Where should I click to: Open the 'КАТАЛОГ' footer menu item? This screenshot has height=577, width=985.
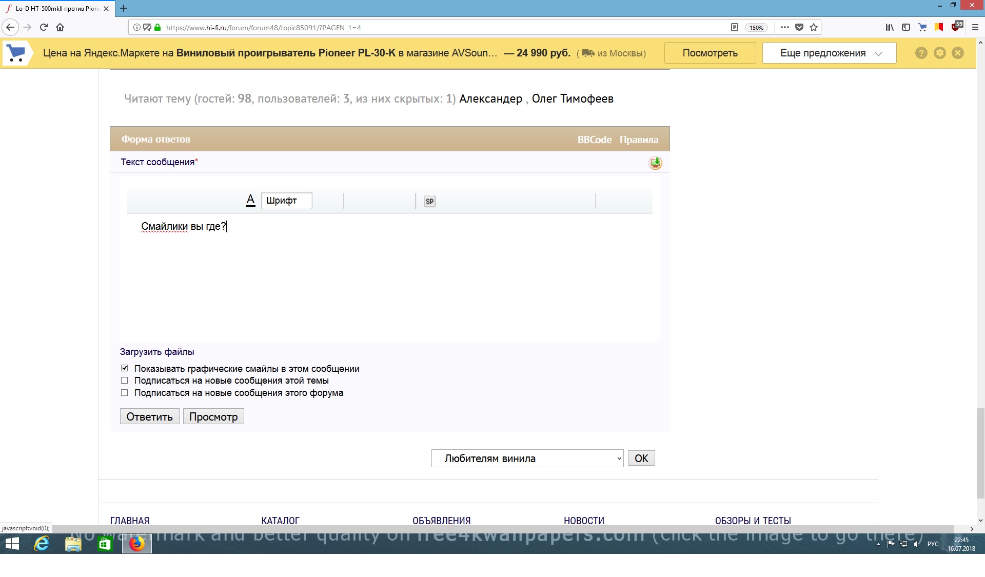(280, 520)
